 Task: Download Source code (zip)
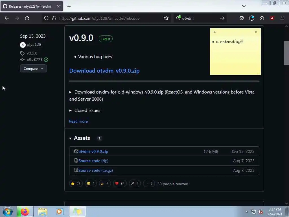[x=93, y=161]
